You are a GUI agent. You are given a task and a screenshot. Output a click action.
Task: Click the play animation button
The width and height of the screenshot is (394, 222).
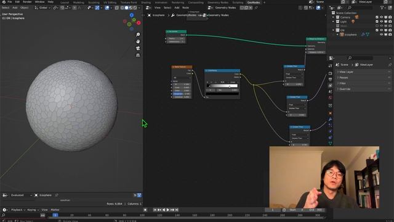[168, 210]
